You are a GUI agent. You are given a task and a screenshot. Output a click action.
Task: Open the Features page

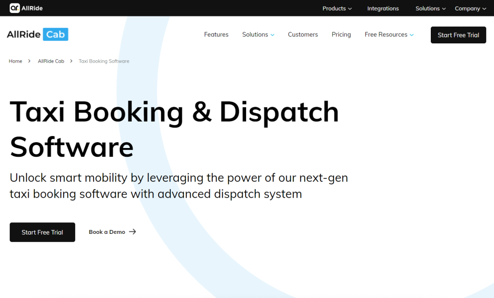point(216,35)
